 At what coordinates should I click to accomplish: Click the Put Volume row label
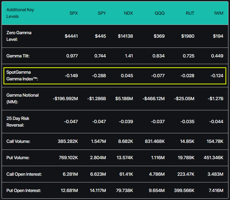[18, 158]
